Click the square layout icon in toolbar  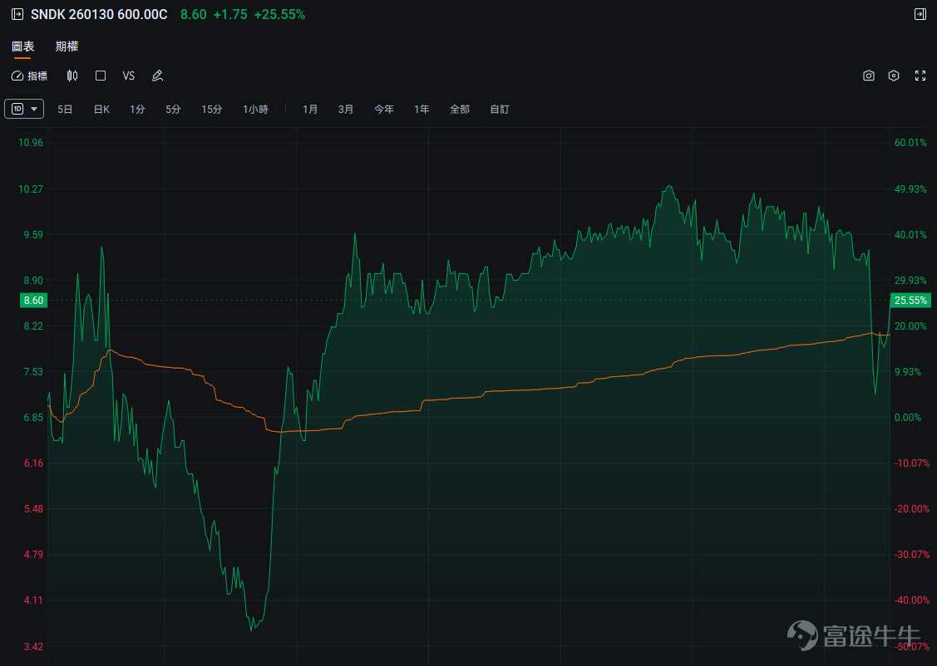101,76
